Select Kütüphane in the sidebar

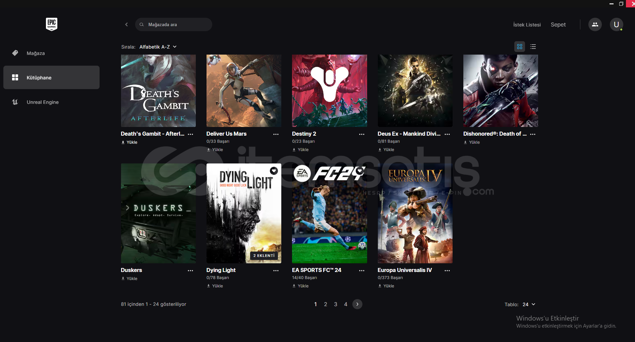[x=51, y=77]
